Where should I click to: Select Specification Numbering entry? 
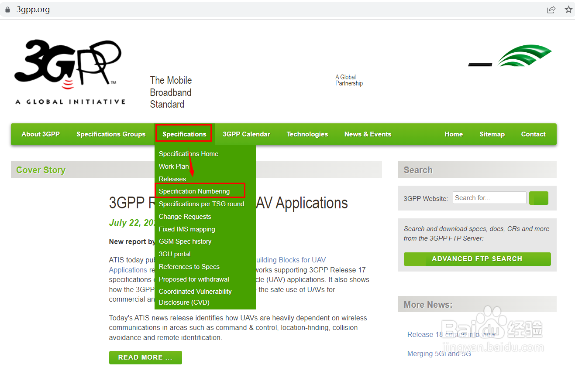[x=194, y=191]
